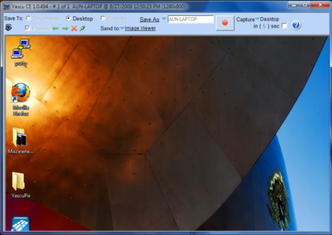Image resolution: width=332 pixels, height=235 pixels.
Task: Select the Pictures radio button
Action: 103,18
